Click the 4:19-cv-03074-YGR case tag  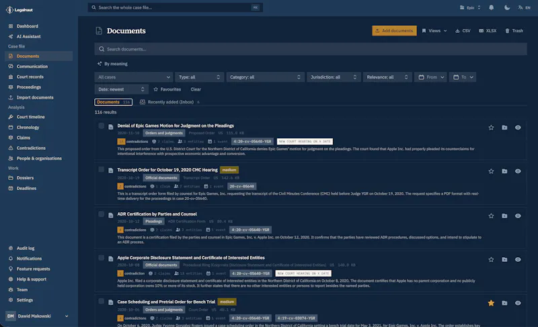[296, 318]
